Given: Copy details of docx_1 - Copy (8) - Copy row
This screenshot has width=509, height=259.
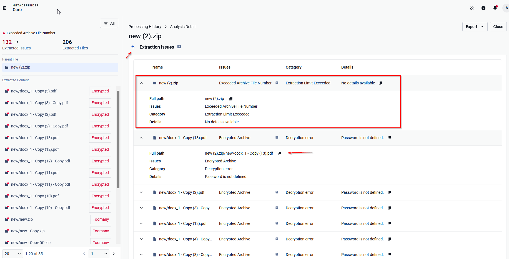Looking at the screenshot, I should [x=389, y=255].
